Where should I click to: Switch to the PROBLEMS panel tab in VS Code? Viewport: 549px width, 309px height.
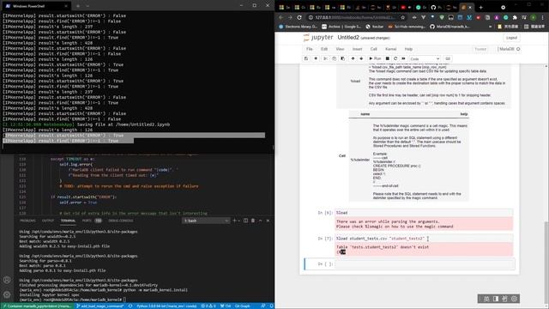pos(27,221)
